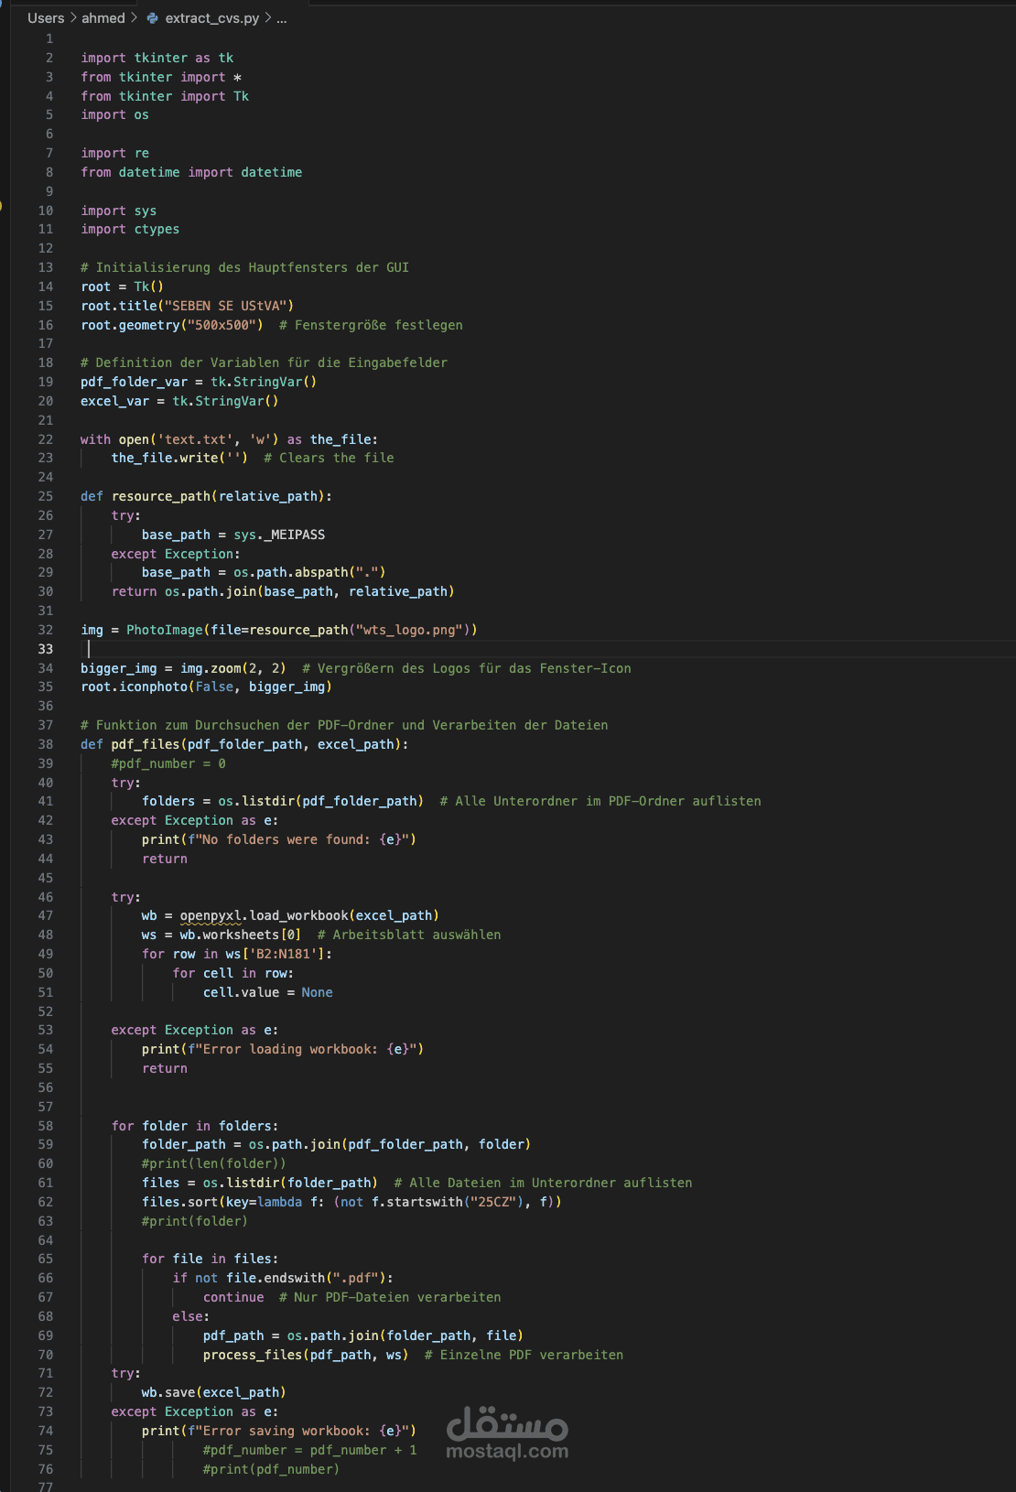The width and height of the screenshot is (1016, 1492).
Task: Click 'folder_path = os.path.join(pdf_folder_path, folder)' line
Action: pos(337,1144)
